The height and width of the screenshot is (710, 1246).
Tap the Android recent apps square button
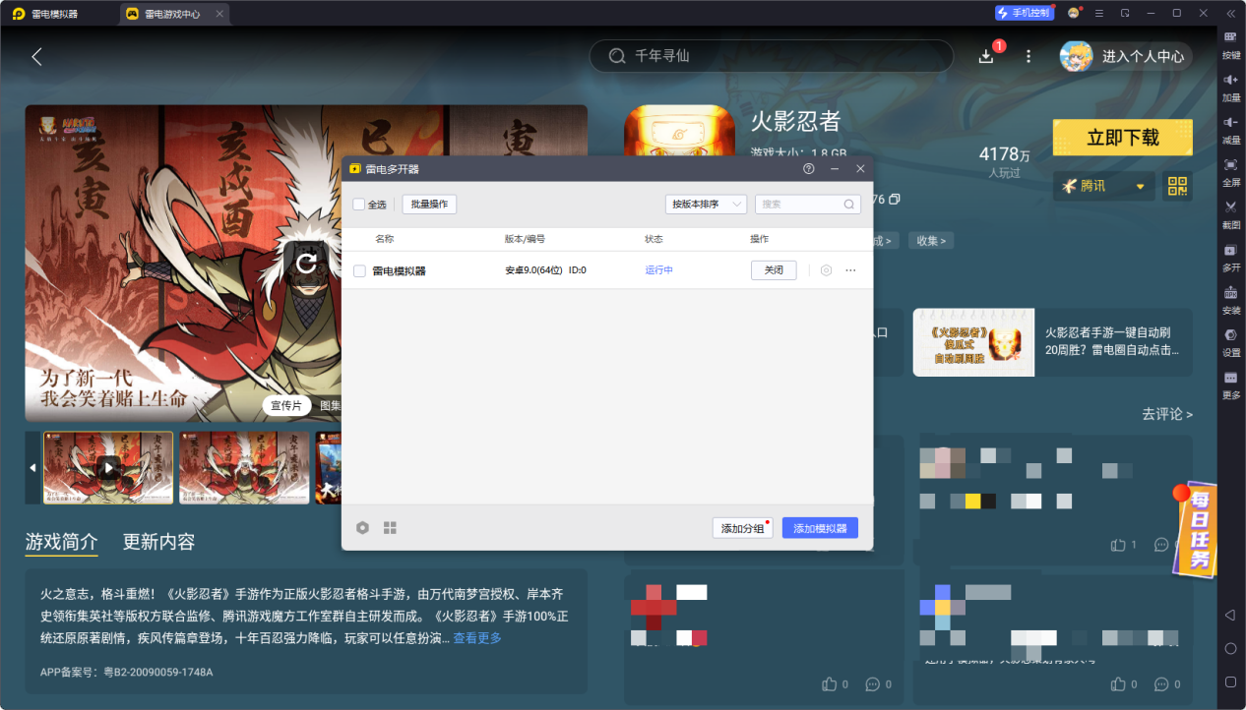pyautogui.click(x=1230, y=681)
